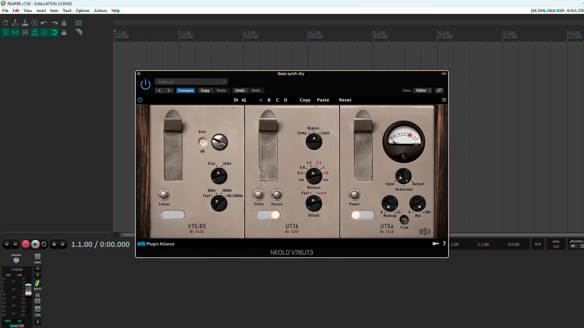Click the dotted selection rectangle icon

[x=79, y=23]
